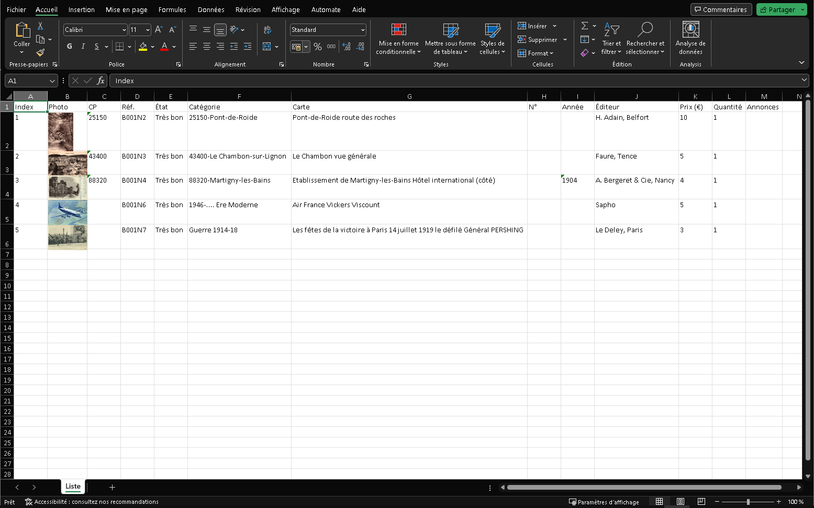Screen dimensions: 814x508
Task: Switch to page layout view
Action: pyautogui.click(x=680, y=502)
